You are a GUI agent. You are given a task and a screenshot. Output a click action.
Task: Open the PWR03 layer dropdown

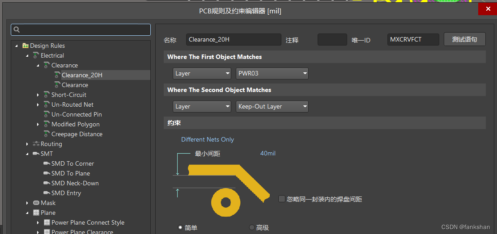[x=272, y=73]
